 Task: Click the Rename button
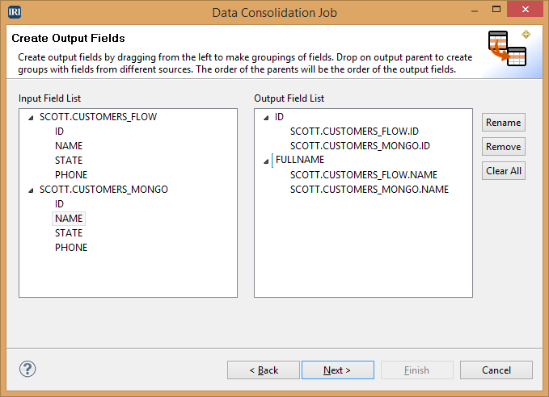pos(504,123)
